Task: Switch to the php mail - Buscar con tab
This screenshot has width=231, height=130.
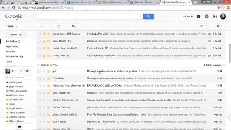Action: [x=81, y=3]
